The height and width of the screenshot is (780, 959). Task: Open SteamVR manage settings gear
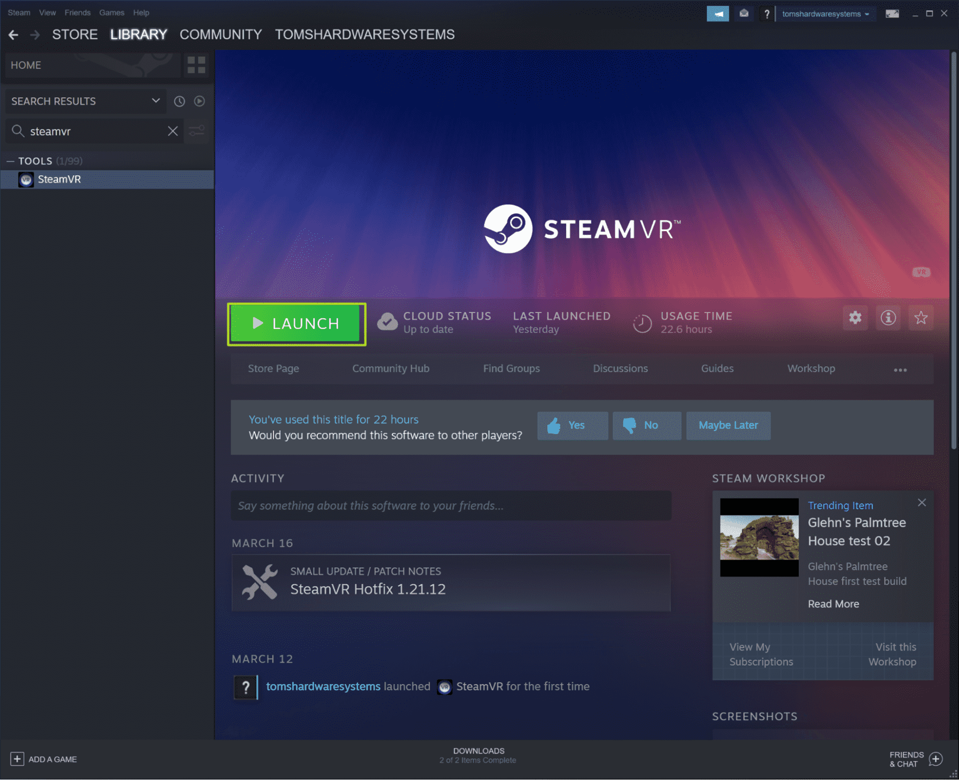(855, 318)
